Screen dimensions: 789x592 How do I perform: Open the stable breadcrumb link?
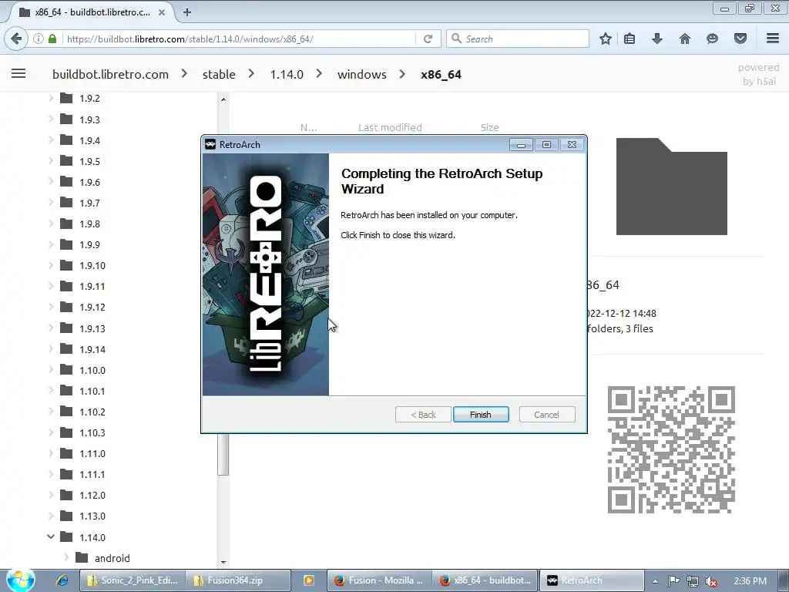219,75
